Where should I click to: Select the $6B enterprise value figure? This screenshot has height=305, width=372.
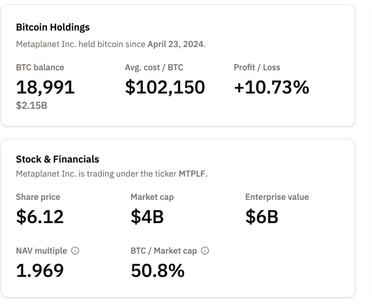[262, 217]
